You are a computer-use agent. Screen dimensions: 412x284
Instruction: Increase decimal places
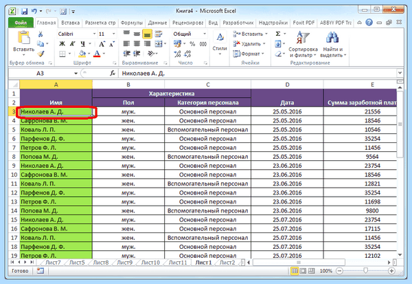coord(177,54)
